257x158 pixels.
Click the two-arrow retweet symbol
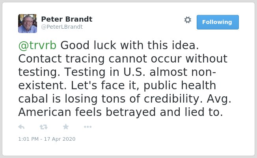[44, 127]
